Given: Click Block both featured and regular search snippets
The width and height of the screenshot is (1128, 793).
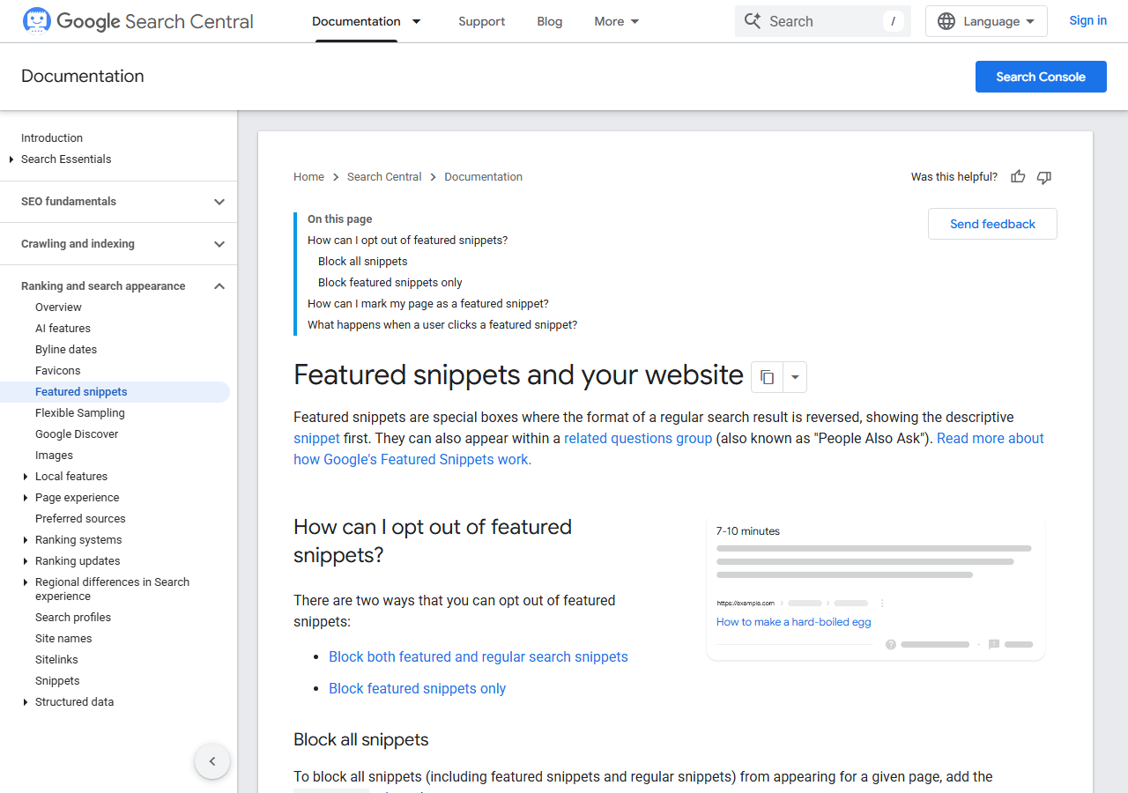Looking at the screenshot, I should tap(479, 656).
